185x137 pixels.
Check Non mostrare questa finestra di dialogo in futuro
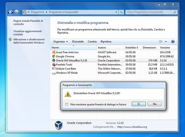click(x=67, y=104)
